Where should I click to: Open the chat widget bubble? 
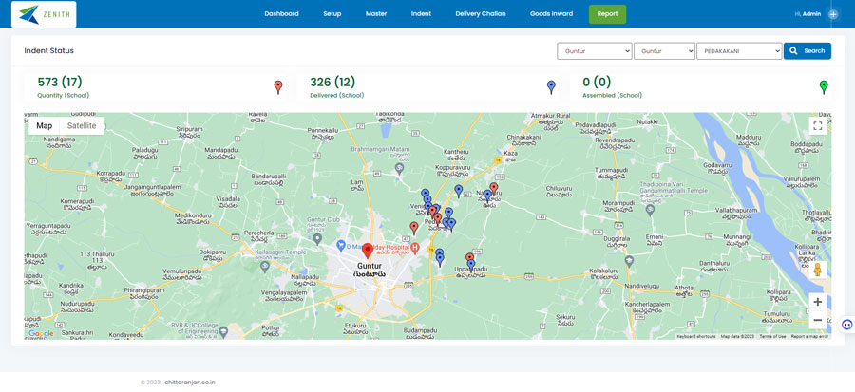pos(846,325)
